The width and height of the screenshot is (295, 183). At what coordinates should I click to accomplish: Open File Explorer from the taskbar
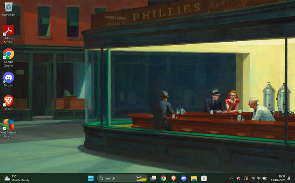click(x=194, y=178)
